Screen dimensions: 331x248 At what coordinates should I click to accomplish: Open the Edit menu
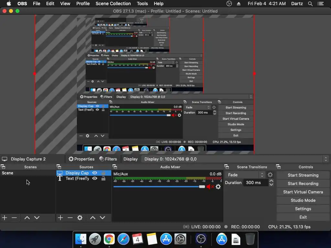pyautogui.click(x=50, y=4)
